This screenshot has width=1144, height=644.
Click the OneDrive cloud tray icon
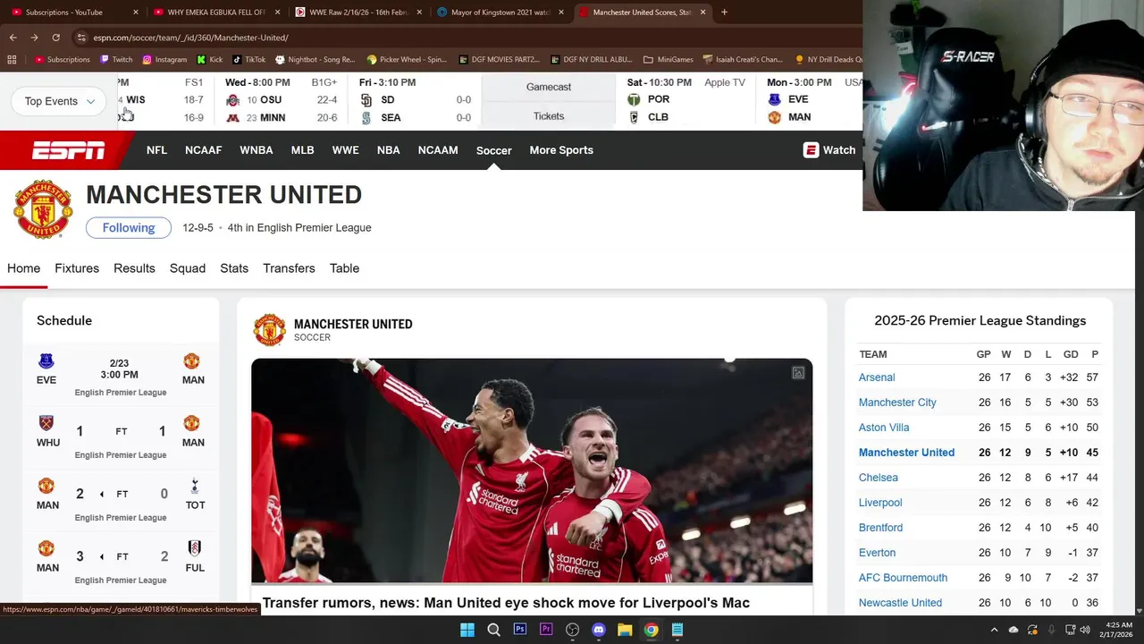coord(1014,630)
